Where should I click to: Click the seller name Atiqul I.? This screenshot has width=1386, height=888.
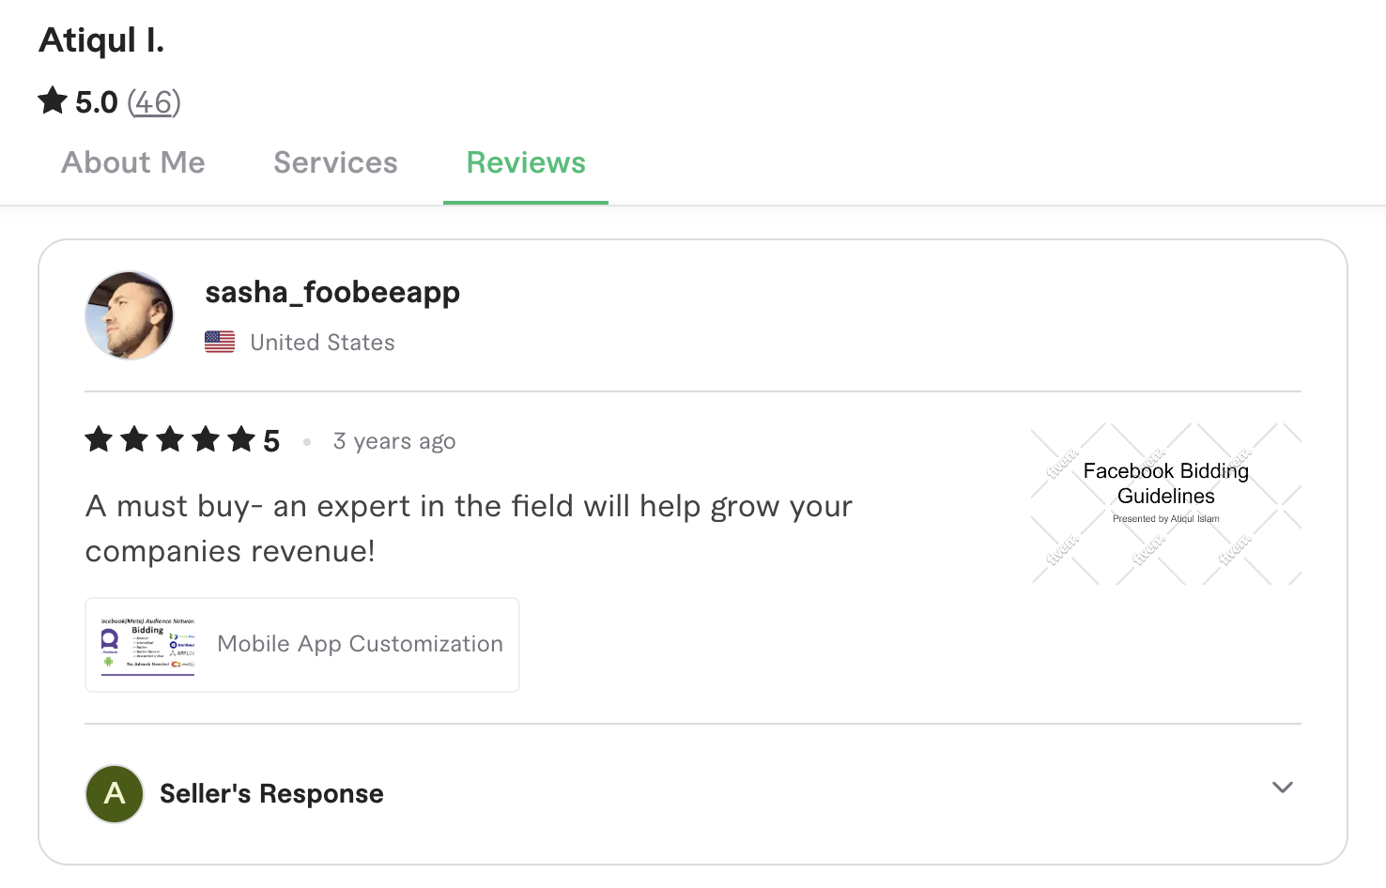point(100,39)
